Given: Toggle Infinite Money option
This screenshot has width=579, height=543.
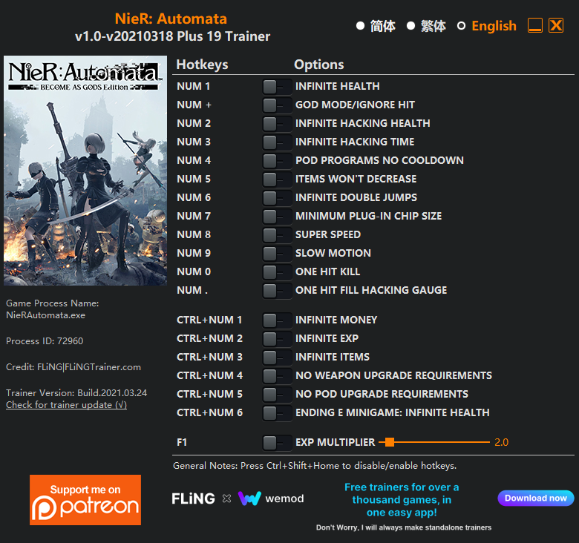Looking at the screenshot, I should point(277,320).
